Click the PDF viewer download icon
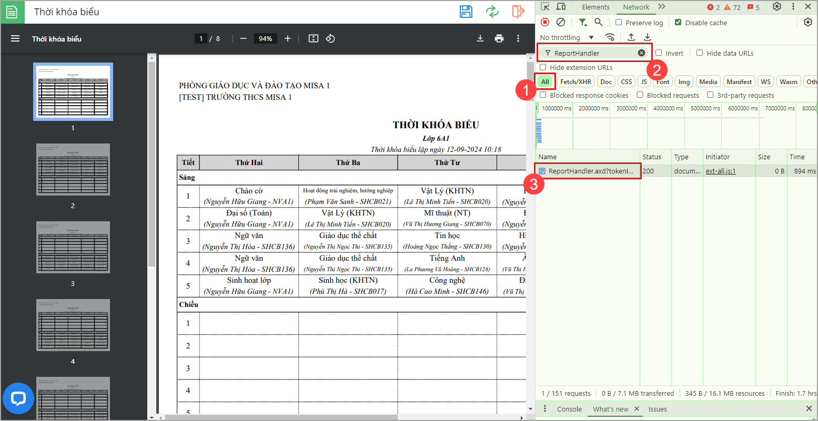Screen dimensions: 818x421 point(480,38)
